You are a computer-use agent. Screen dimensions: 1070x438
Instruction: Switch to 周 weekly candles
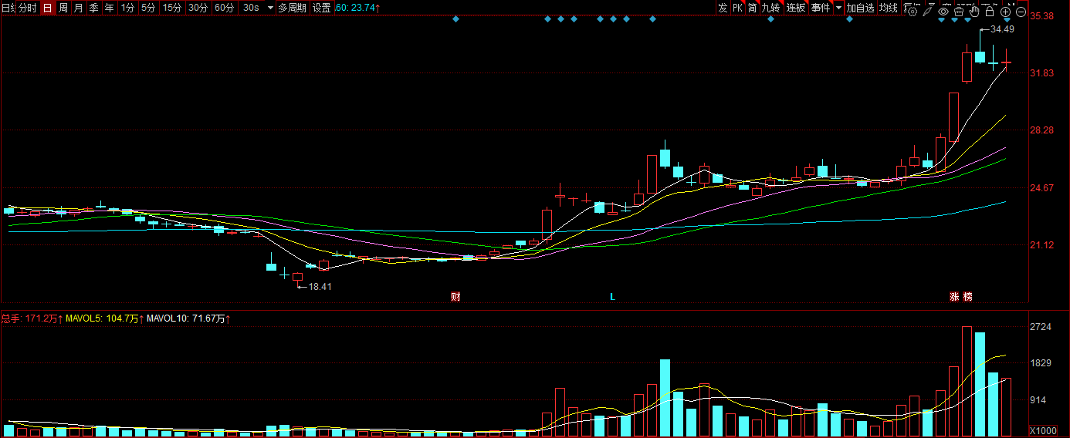(63, 8)
